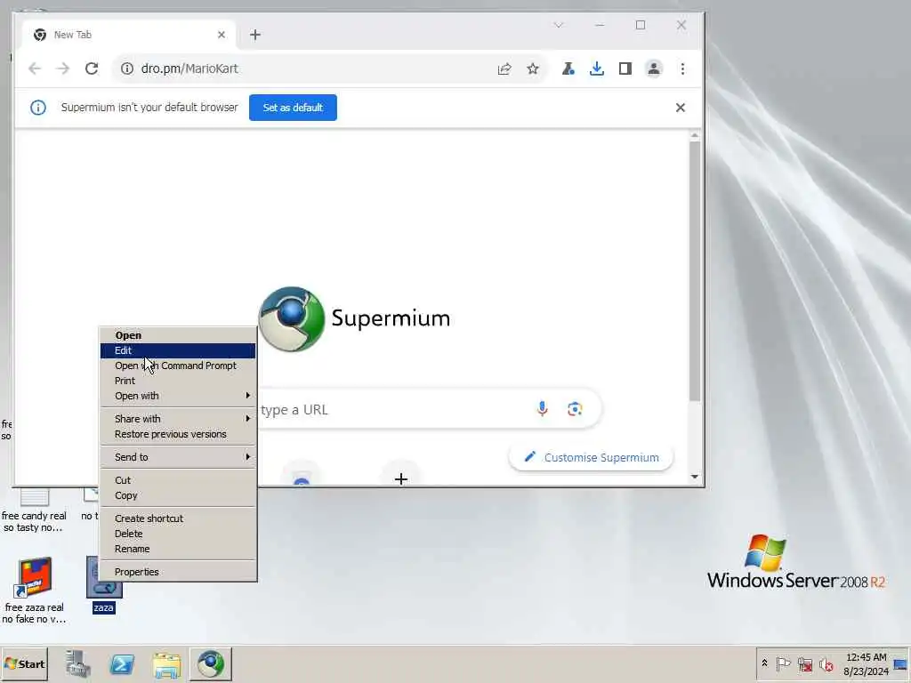This screenshot has width=911, height=683.
Task: Open Server Manager from the taskbar
Action: [x=77, y=663]
